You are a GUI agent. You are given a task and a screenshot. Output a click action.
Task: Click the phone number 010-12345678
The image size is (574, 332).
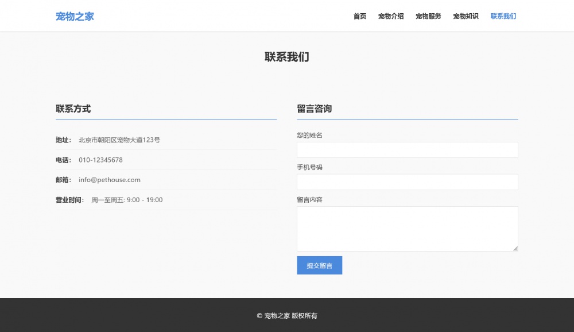[100, 160]
